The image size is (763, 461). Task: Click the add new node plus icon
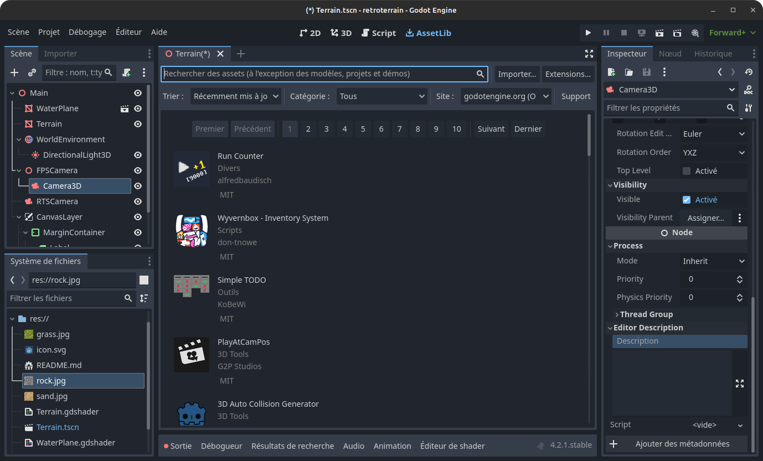(x=14, y=72)
